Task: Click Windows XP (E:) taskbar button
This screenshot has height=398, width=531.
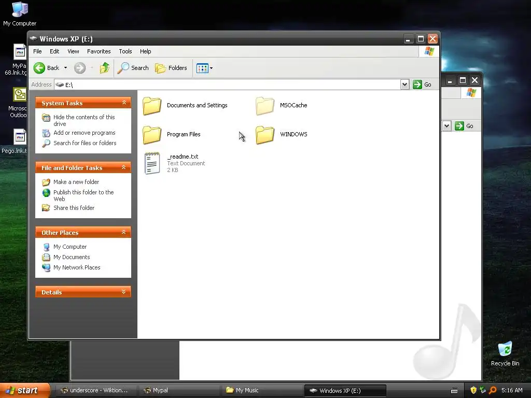Action: click(345, 391)
